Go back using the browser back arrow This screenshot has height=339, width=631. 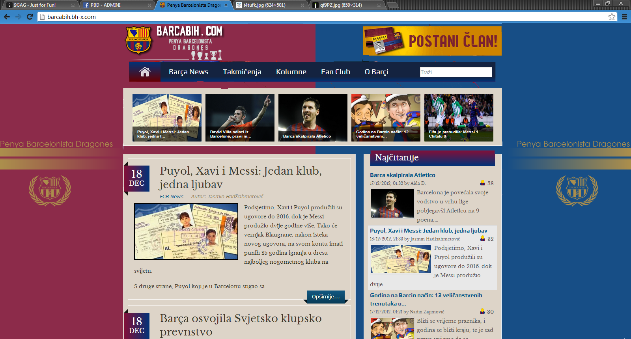(7, 17)
